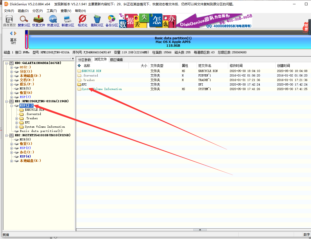Open the Help (帮助) menu
Screen dimensions: 311x239
(80, 11)
